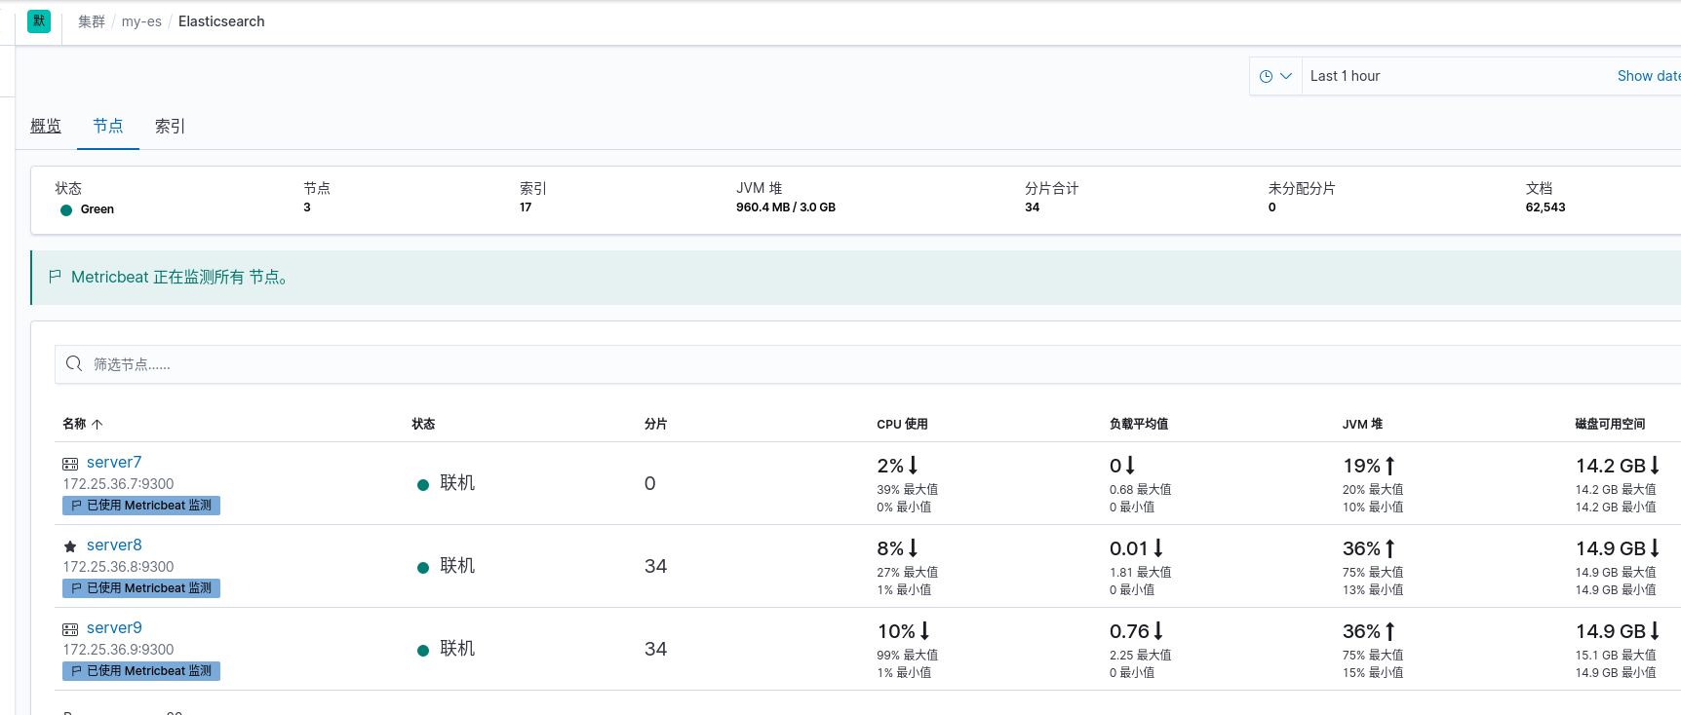The image size is (1681, 715).
Task: Go to the 集群 breadcrumb
Action: (x=92, y=21)
